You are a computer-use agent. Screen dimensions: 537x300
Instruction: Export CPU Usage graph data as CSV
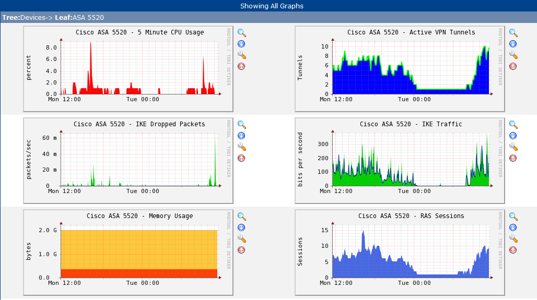[241, 44]
